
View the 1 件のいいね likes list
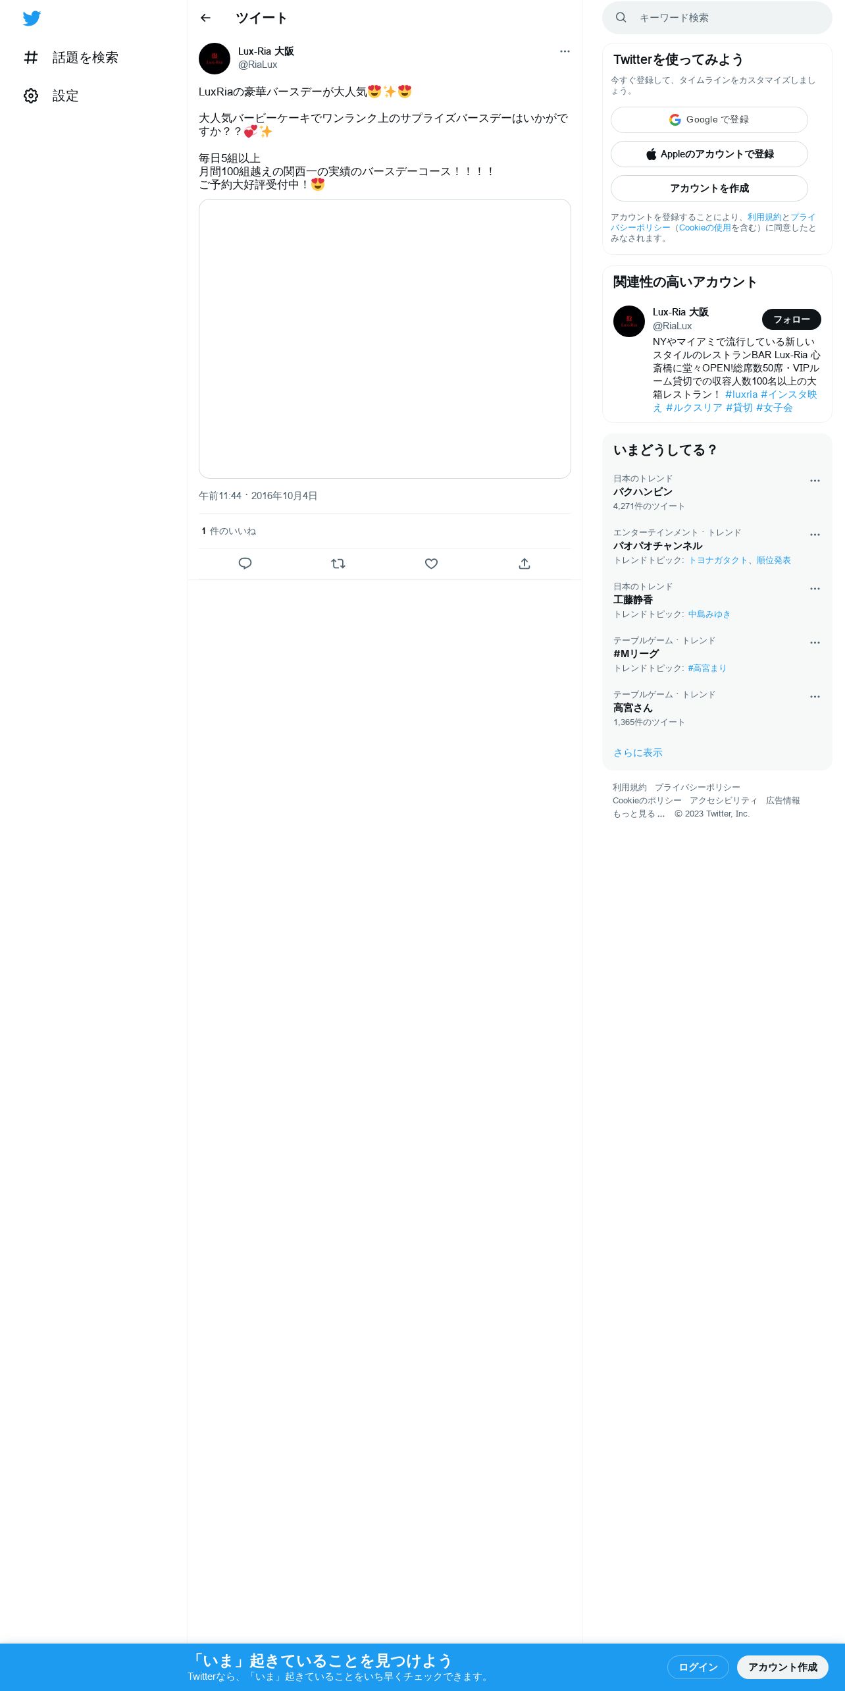(x=228, y=531)
